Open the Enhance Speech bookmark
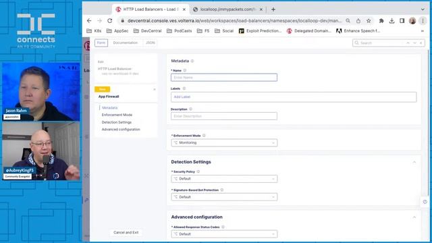Image resolution: width=432 pixels, height=243 pixels. click(x=358, y=31)
